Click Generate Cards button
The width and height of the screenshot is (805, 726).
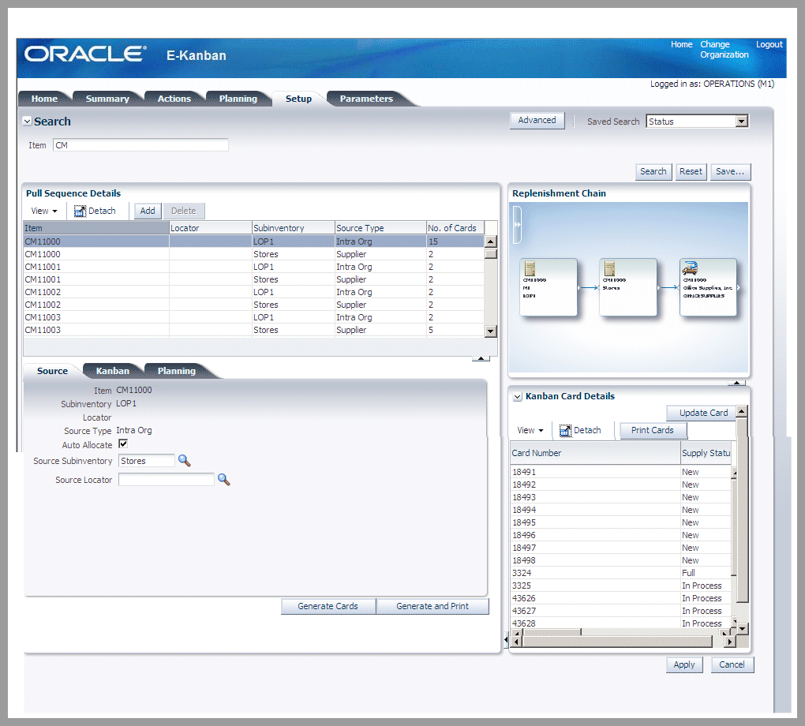(x=328, y=606)
